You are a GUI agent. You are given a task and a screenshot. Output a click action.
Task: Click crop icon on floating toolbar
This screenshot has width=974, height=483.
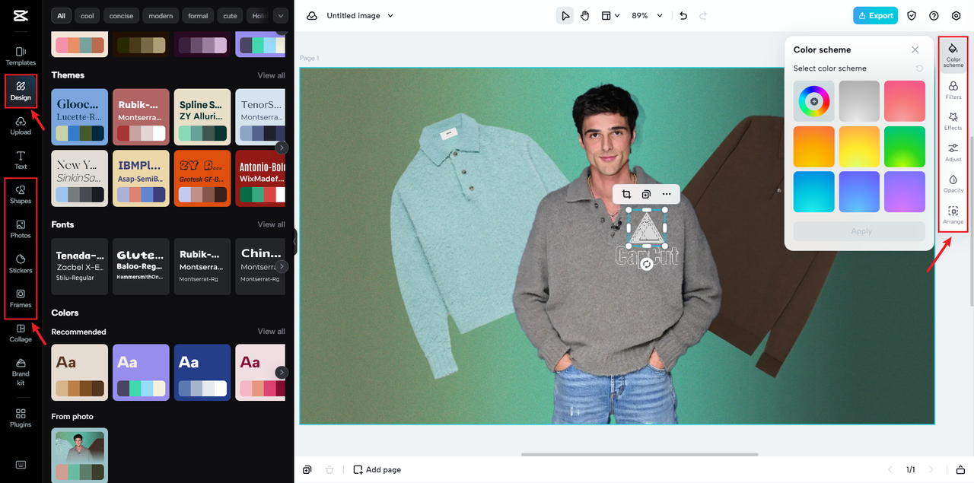click(625, 195)
